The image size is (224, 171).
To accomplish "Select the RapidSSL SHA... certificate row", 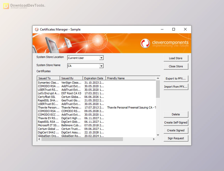I will (x=96, y=100).
